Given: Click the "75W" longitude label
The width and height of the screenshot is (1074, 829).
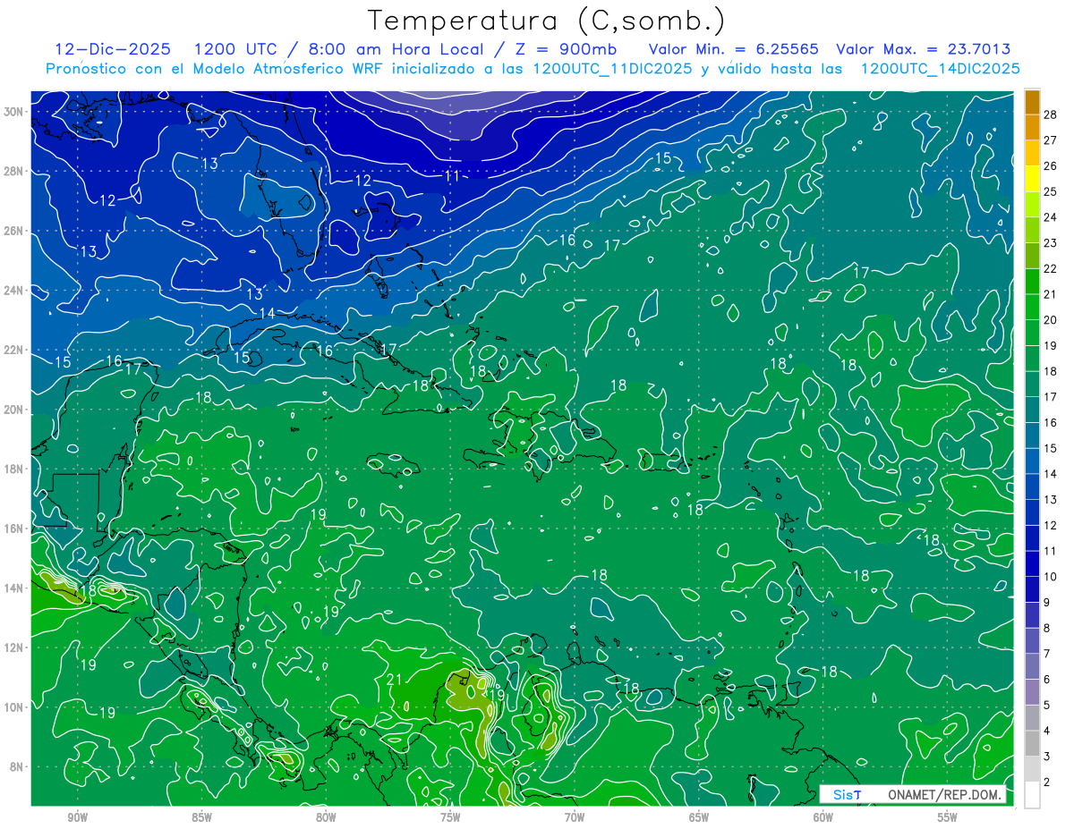Looking at the screenshot, I should click(x=450, y=817).
